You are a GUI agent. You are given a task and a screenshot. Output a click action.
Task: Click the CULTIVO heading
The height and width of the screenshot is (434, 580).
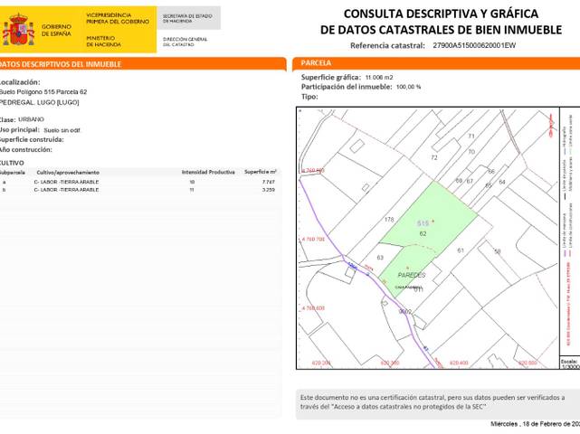tap(12, 163)
